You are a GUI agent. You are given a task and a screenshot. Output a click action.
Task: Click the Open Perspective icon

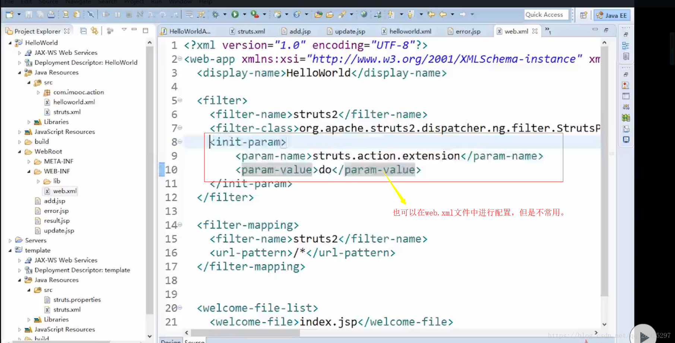coord(584,15)
